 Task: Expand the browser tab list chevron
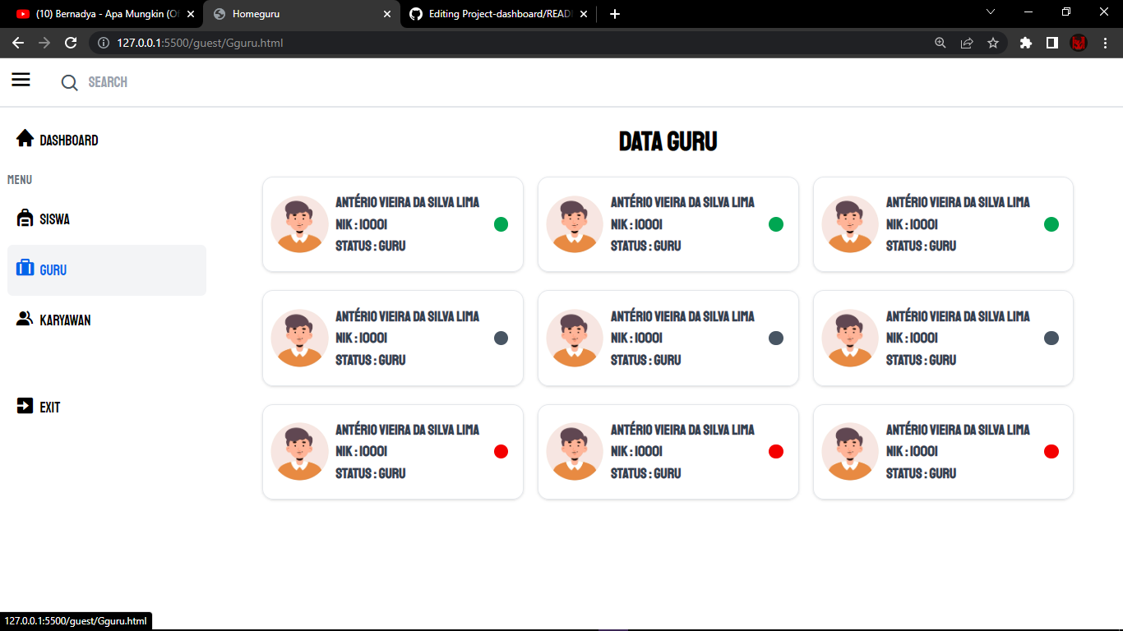[991, 13]
